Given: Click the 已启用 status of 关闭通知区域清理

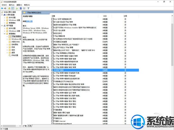Looking at the screenshot, I should (105, 42).
